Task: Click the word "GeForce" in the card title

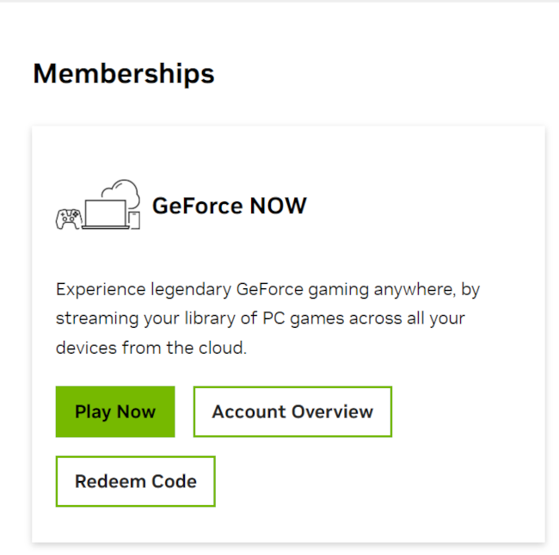Action: 197,207
